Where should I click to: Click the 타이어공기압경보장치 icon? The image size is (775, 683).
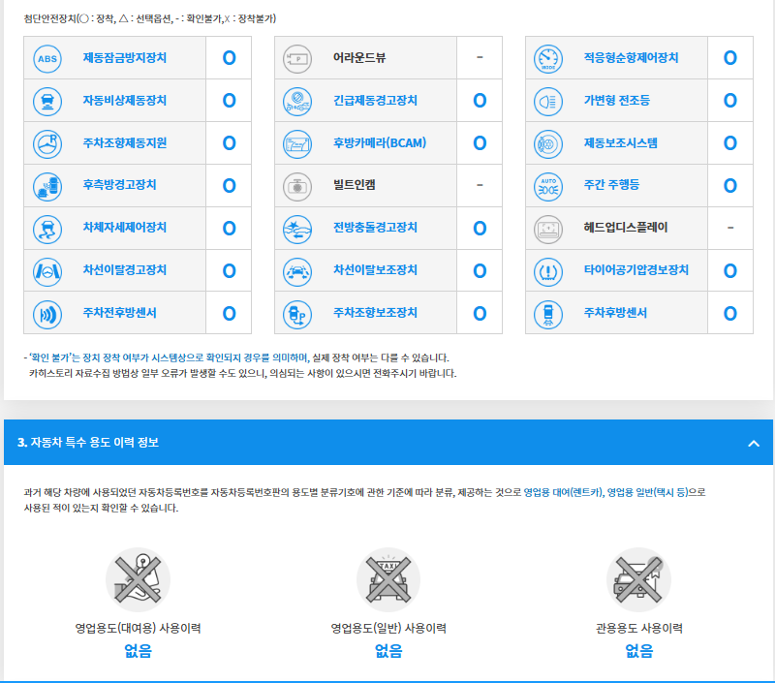[547, 270]
